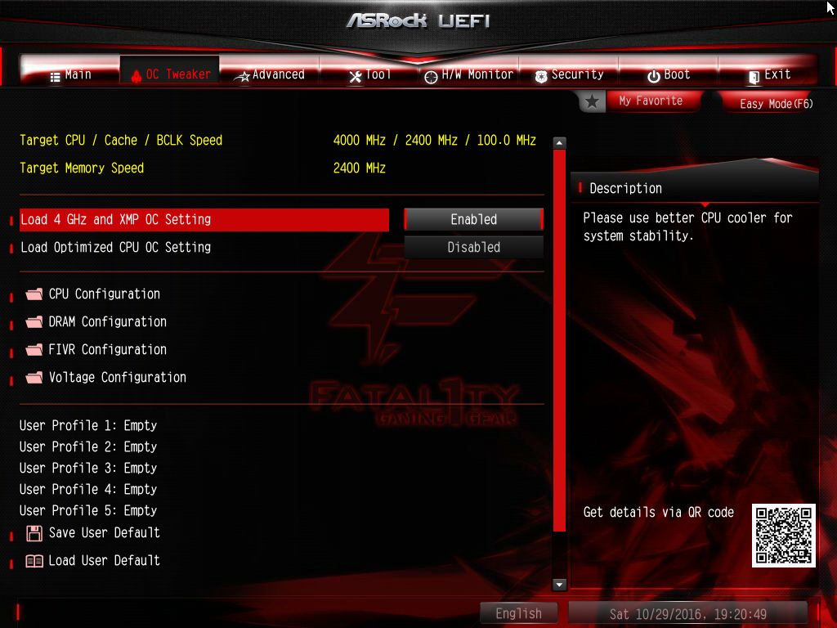Open FIVR Configuration submenu

tap(107, 349)
